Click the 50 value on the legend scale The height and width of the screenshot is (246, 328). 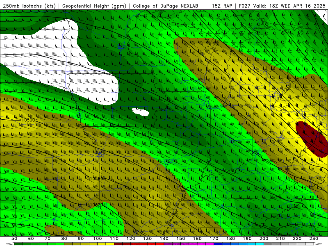coord(14,239)
